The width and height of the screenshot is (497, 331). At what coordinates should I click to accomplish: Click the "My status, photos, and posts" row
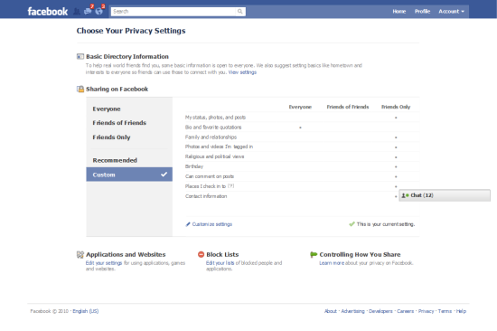click(302, 118)
